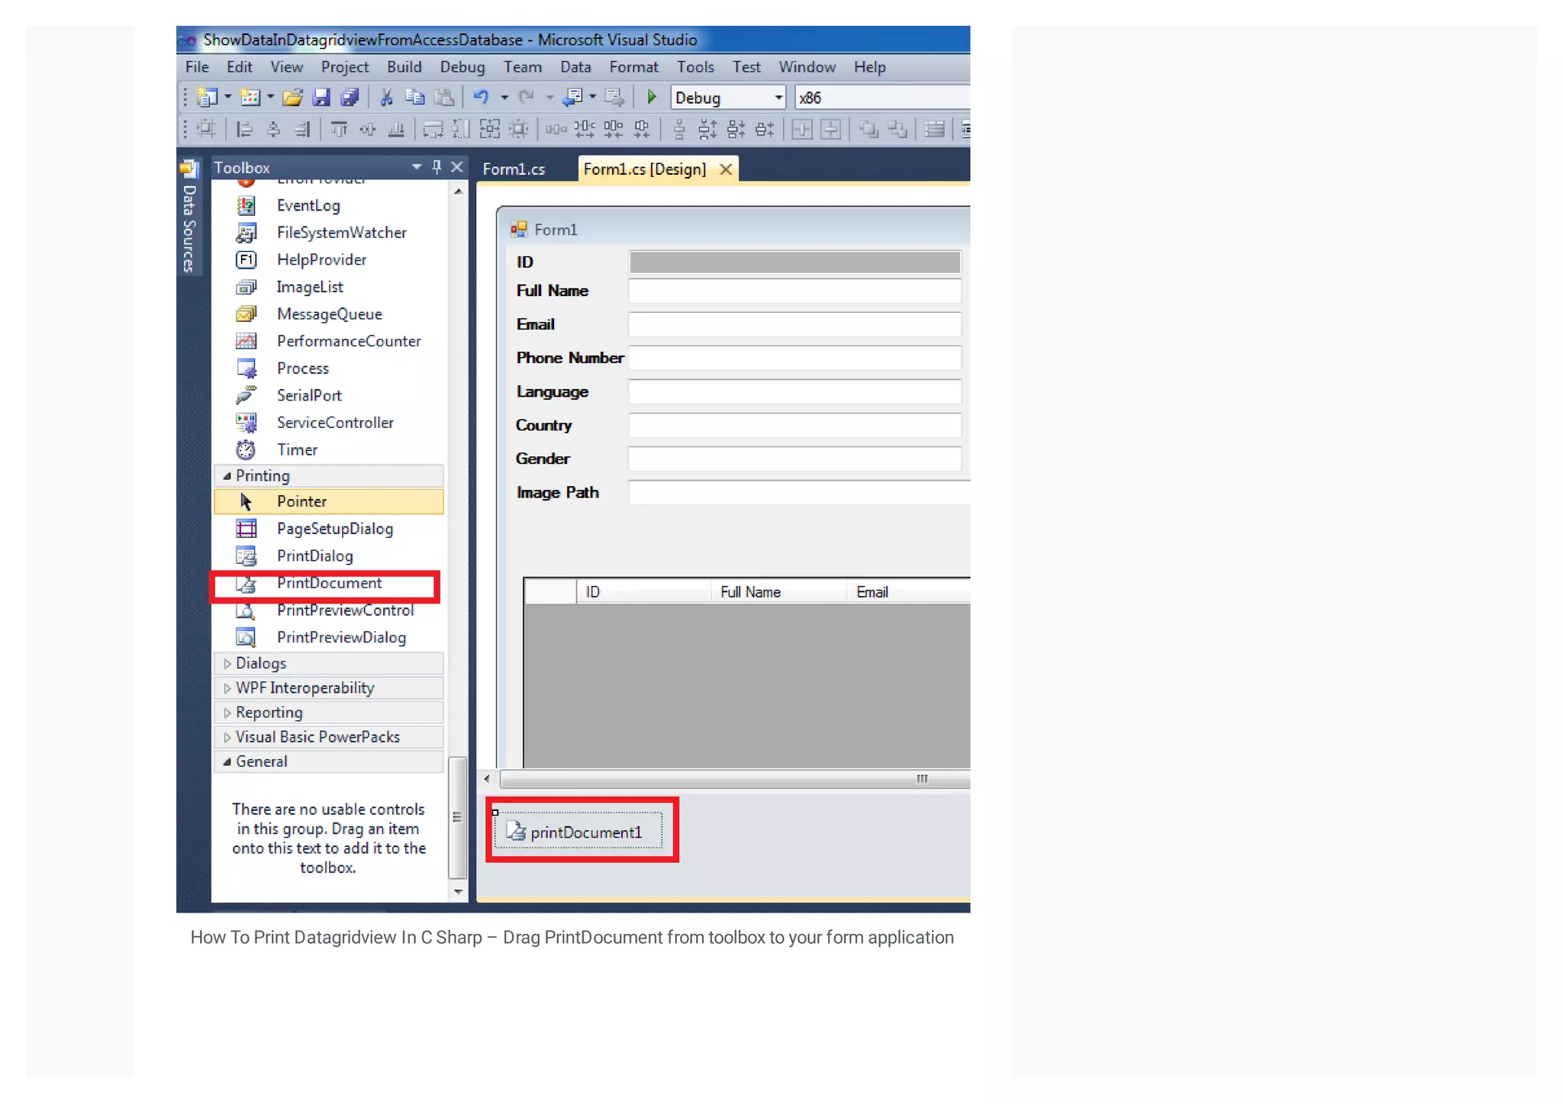Viewport: 1563px width, 1104px height.
Task: Pin the Toolbox panel with auto-hide pushpin
Action: point(437,166)
